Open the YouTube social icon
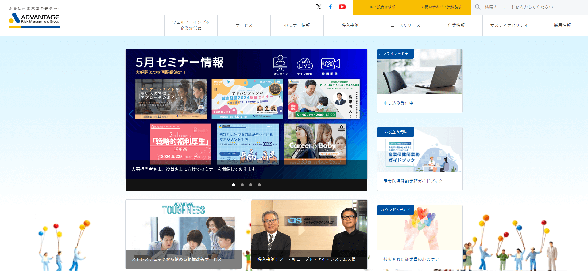This screenshot has height=271, width=588. [x=342, y=7]
